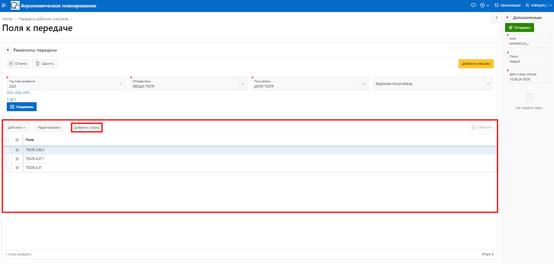Open row menu for ПОЛЕ 4.37.1

[17, 159]
